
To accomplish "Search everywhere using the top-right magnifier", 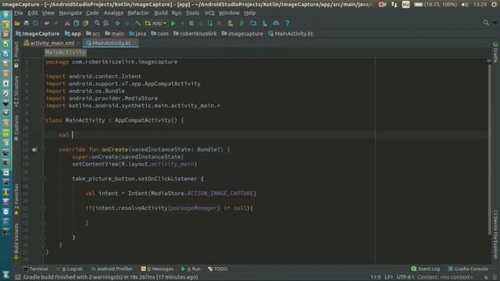I will [x=486, y=23].
